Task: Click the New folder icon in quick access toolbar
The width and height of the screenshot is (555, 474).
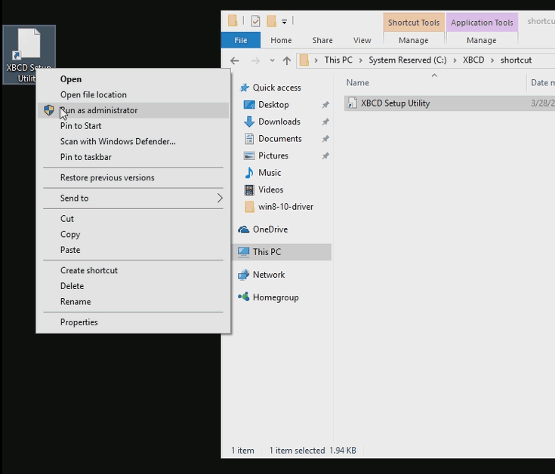Action: 272,21
